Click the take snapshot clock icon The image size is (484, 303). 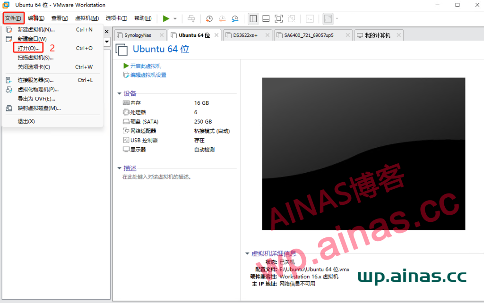(x=209, y=18)
